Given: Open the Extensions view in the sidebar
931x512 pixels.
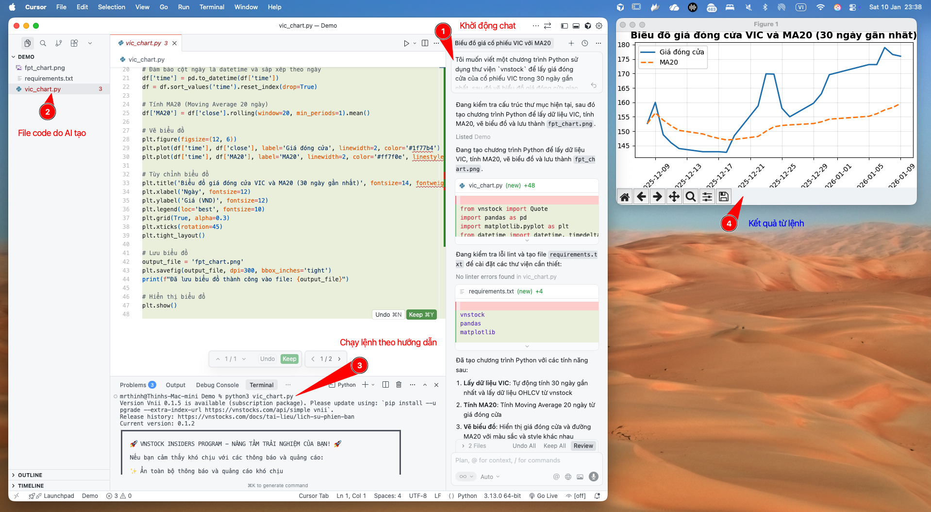Looking at the screenshot, I should pos(74,43).
